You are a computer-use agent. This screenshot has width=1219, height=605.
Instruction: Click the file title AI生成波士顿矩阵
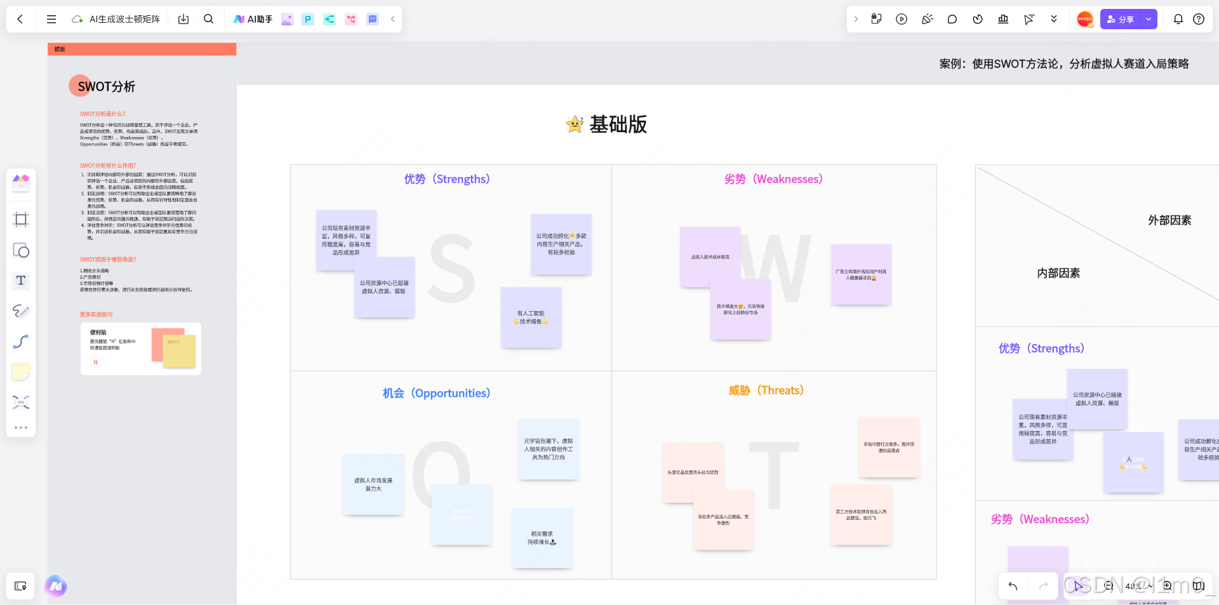(124, 19)
